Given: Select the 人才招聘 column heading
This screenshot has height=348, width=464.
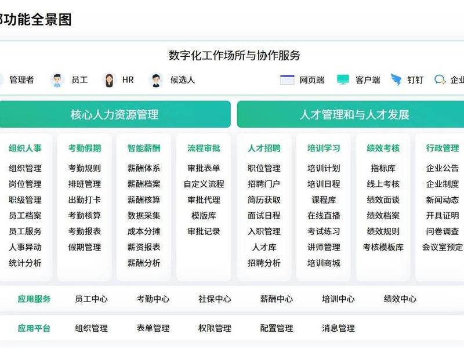Looking at the screenshot, I should [x=264, y=148].
